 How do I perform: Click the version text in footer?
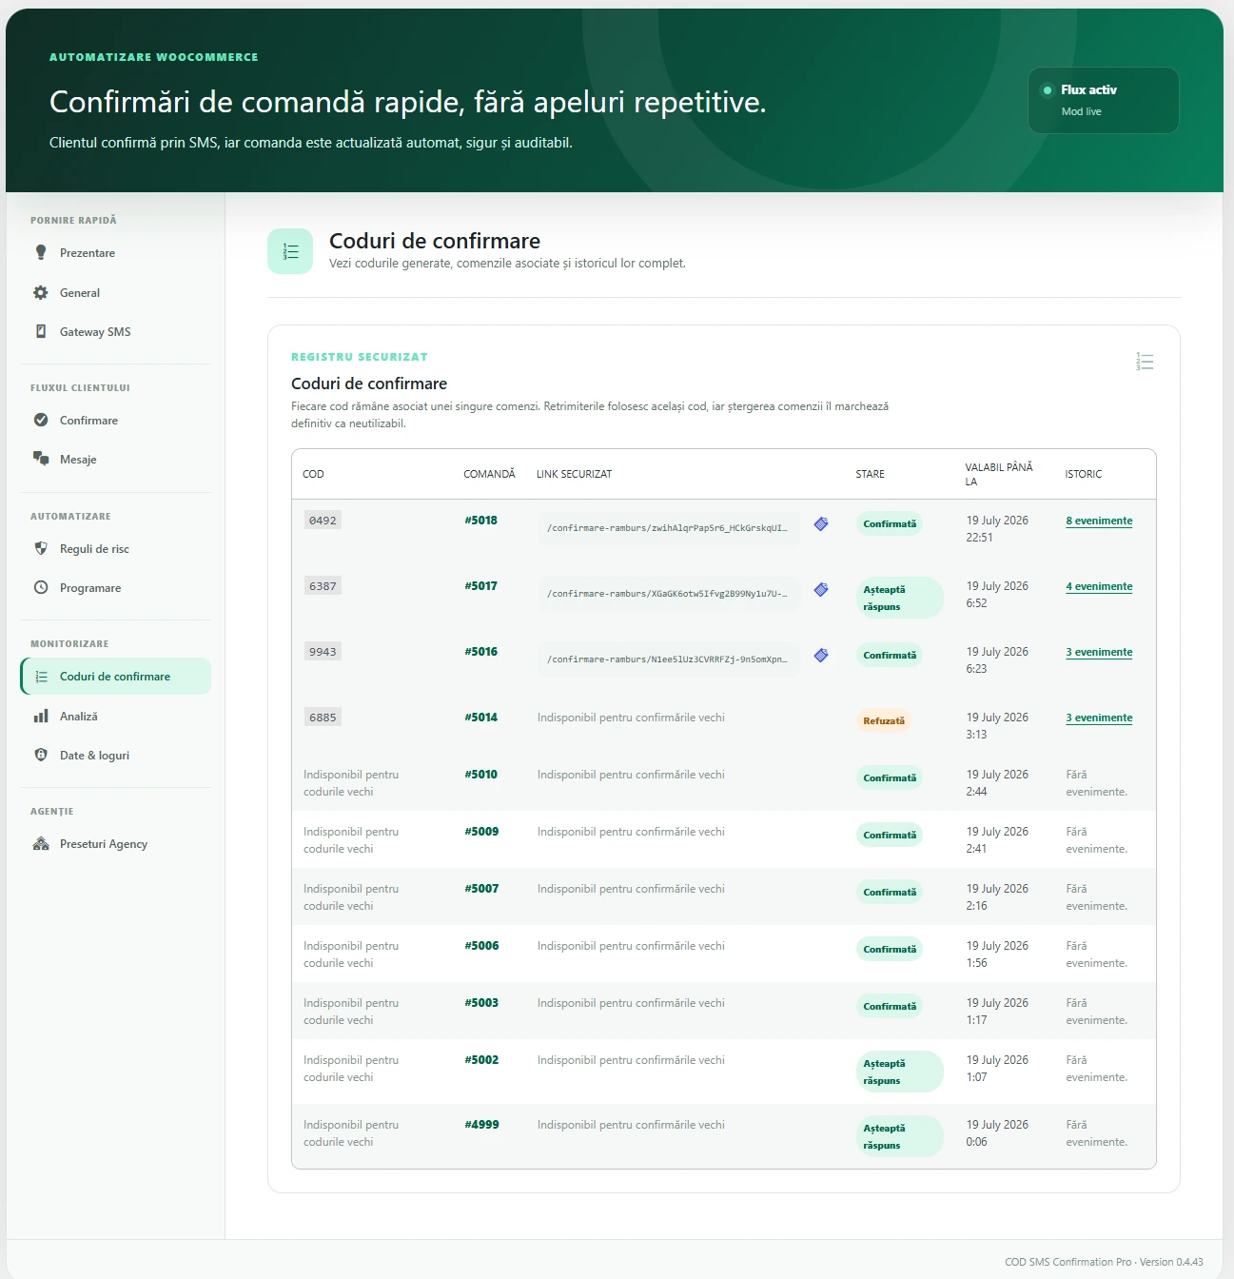coord(1104,1262)
